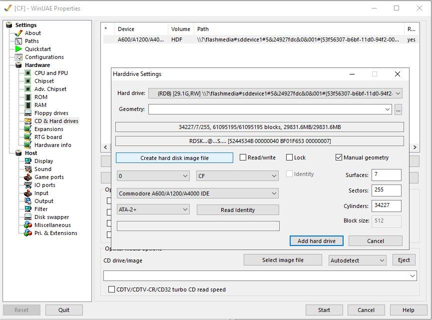The image size is (432, 320).
Task: Uncheck the Manual geometry checkbox
Action: click(x=339, y=157)
